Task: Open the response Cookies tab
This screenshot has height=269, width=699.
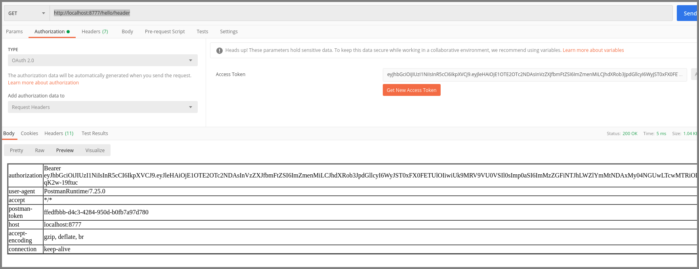Action: point(29,134)
